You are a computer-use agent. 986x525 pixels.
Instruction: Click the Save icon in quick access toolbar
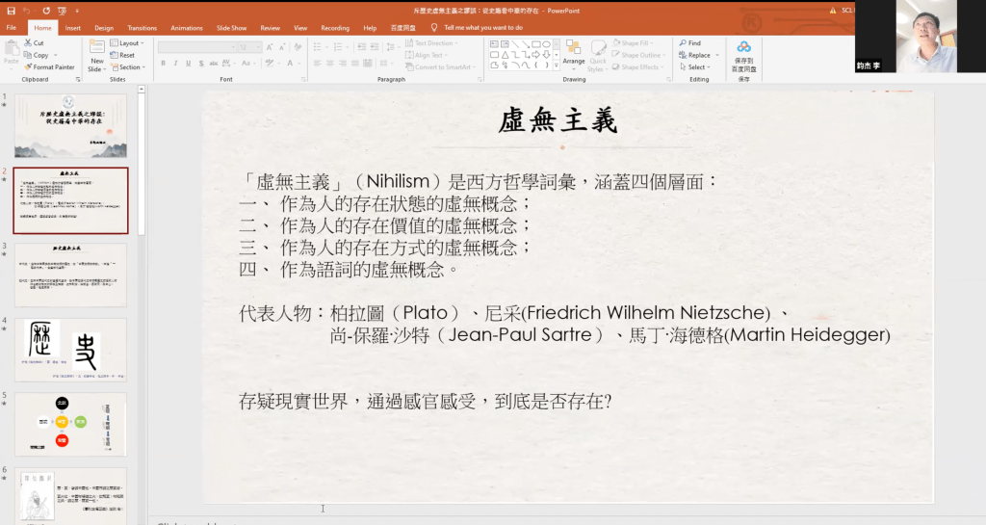click(11, 11)
